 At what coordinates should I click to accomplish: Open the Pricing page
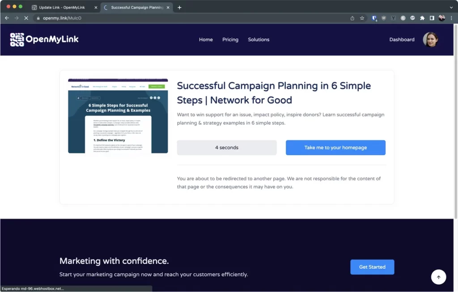pos(230,40)
